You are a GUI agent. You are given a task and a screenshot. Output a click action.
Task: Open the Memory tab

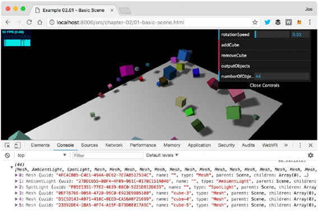click(x=172, y=145)
